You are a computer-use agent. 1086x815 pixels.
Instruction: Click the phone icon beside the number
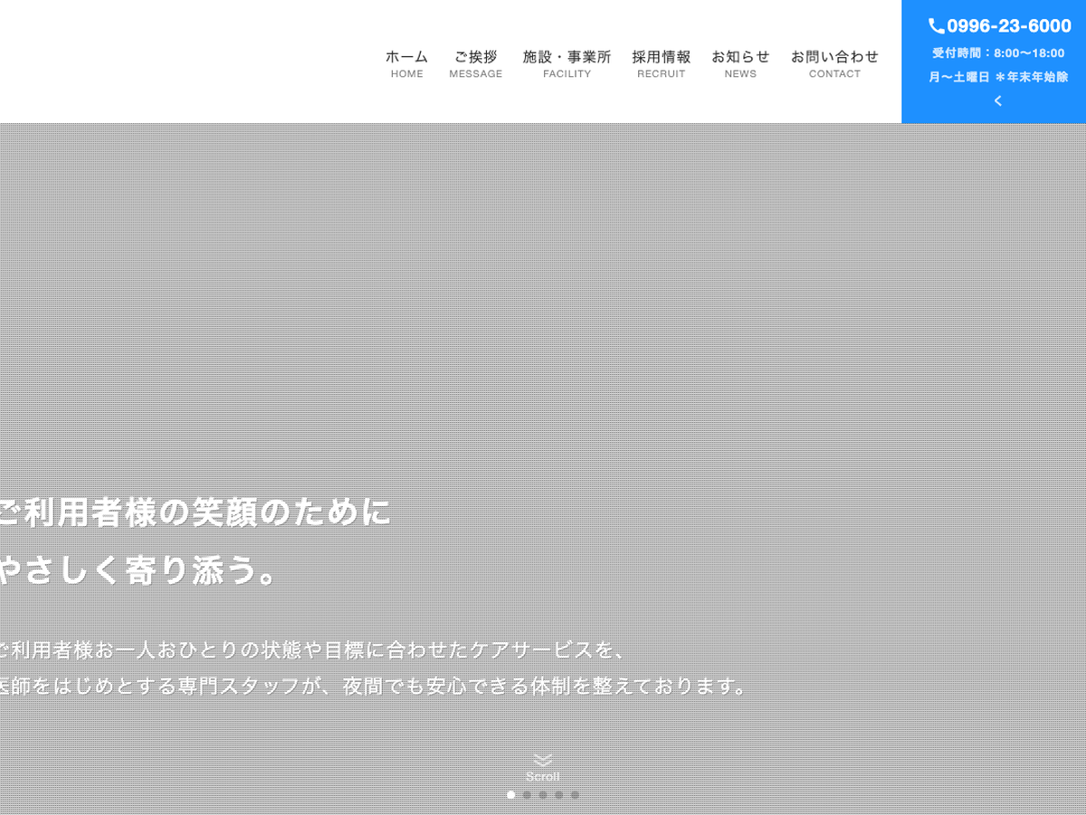click(x=937, y=26)
